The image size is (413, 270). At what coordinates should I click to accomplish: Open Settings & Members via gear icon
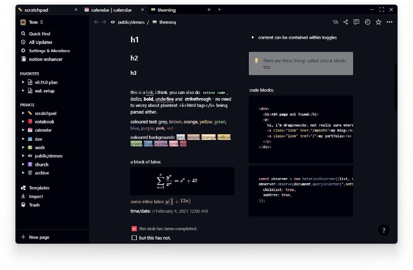click(23, 51)
